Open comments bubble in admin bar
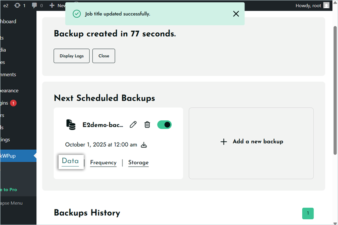 click(x=35, y=6)
